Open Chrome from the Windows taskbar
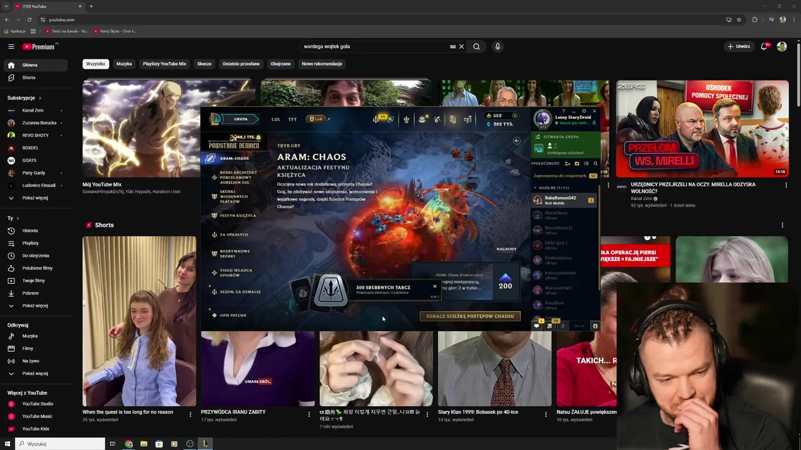801x450 pixels. (128, 444)
